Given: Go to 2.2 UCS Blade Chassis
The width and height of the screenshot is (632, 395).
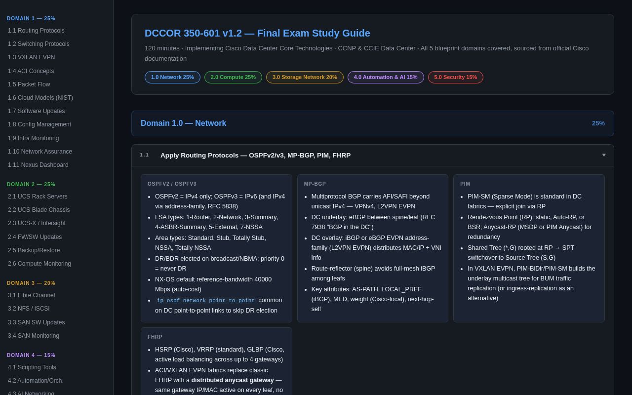Looking at the screenshot, I should click(39, 210).
